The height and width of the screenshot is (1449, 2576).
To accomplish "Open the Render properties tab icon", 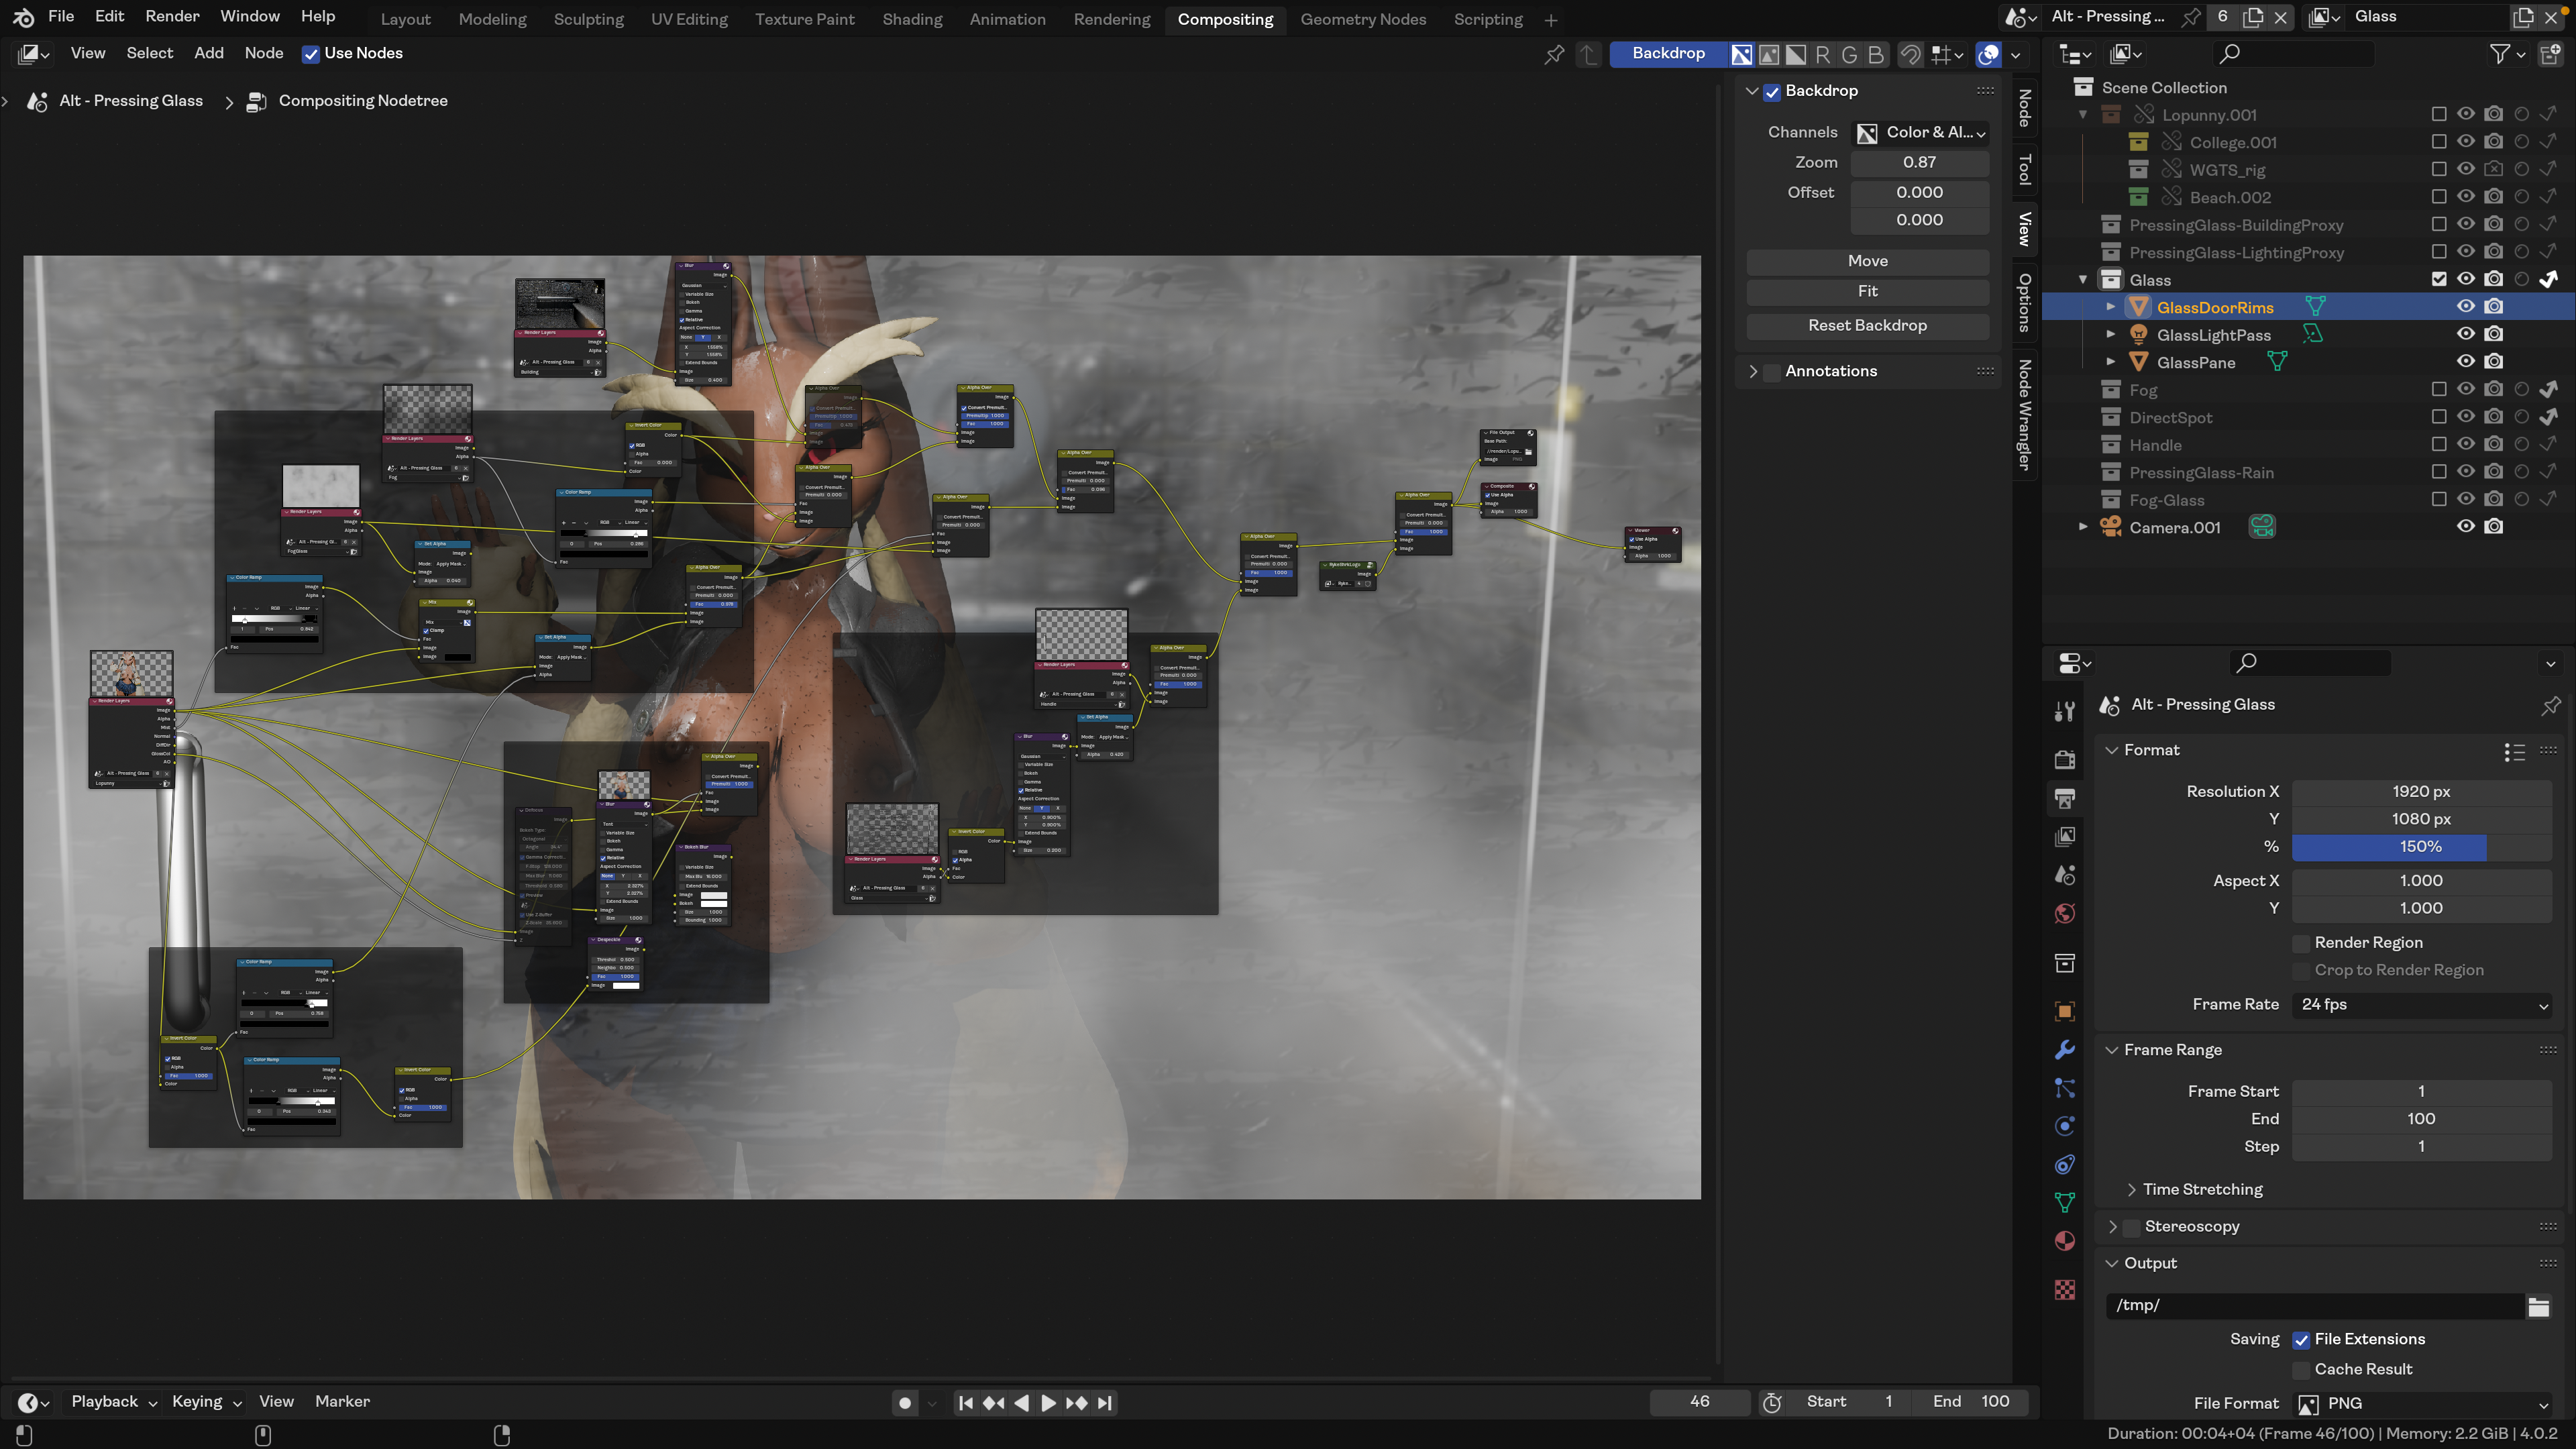I will point(2065,759).
